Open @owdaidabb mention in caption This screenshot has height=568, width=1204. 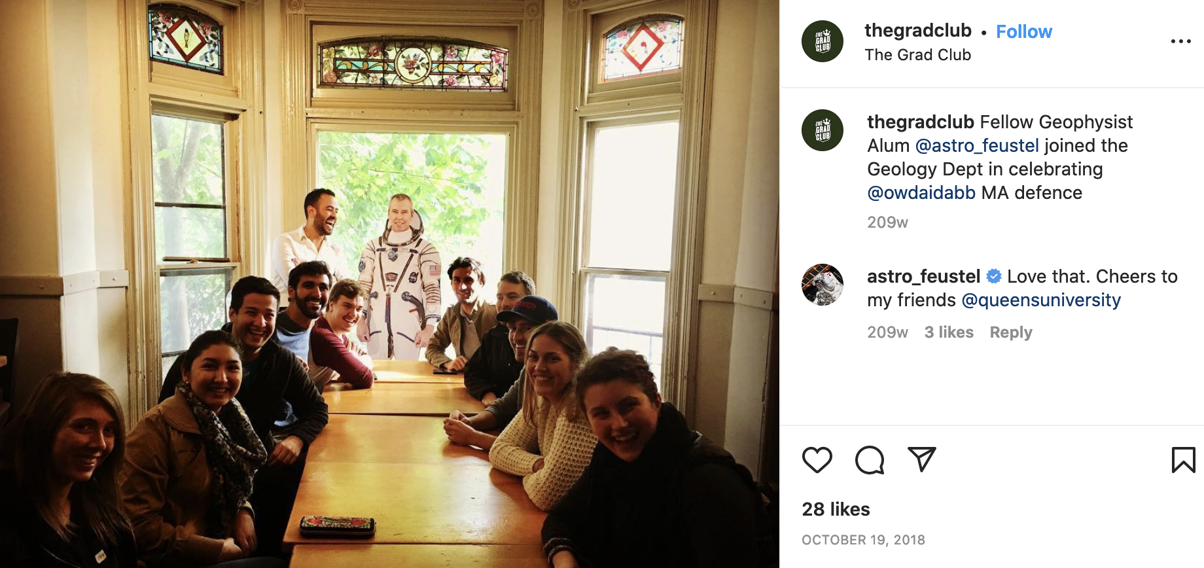pos(921,192)
